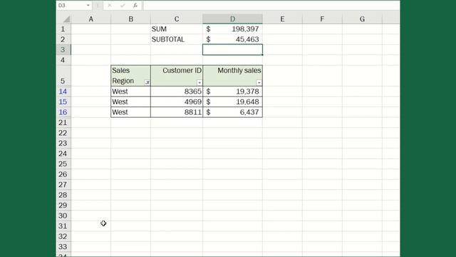Select column D header
The width and height of the screenshot is (456, 257).
pos(233,19)
